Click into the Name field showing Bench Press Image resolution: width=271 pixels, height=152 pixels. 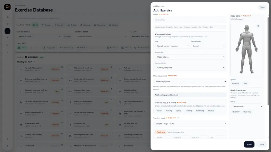[x=190, y=20]
